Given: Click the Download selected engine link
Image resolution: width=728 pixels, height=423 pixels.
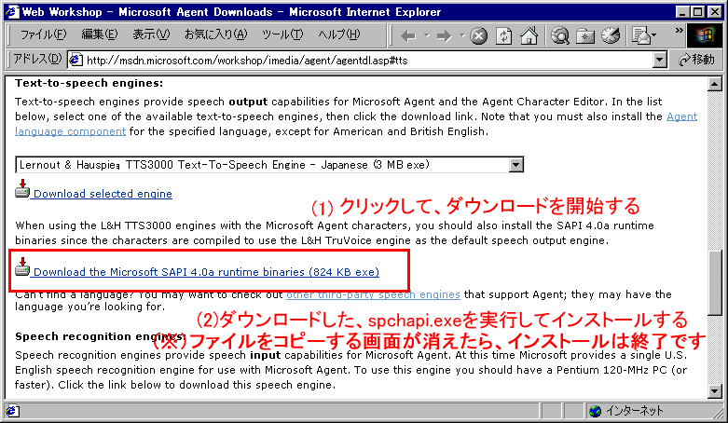Looking at the screenshot, I should (103, 194).
